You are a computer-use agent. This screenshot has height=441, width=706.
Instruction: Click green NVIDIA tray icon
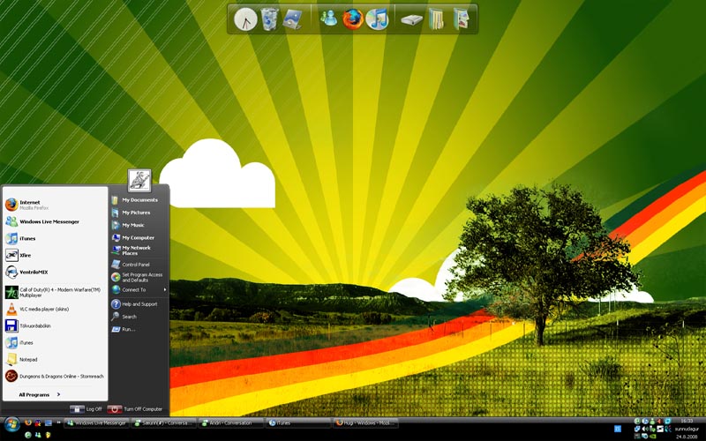652,436
